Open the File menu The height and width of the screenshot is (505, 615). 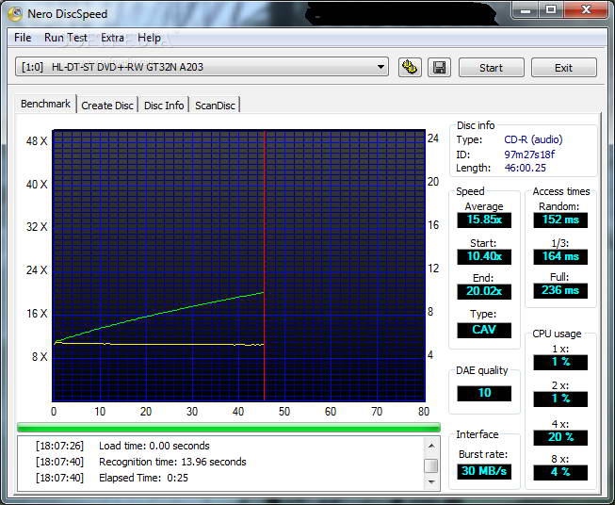[23, 38]
